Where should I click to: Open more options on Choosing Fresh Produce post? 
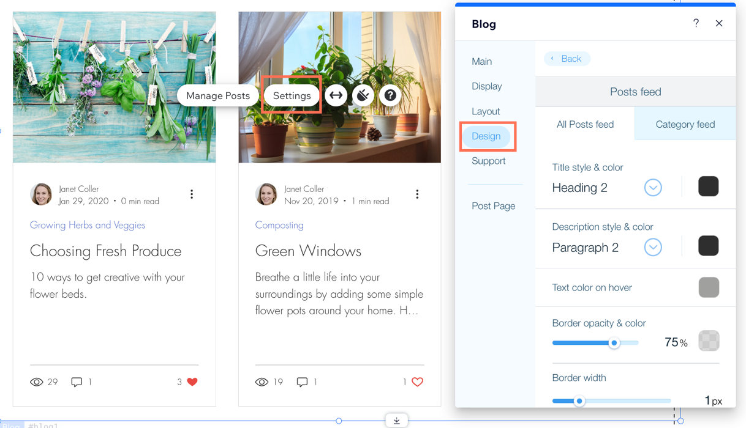click(x=192, y=194)
